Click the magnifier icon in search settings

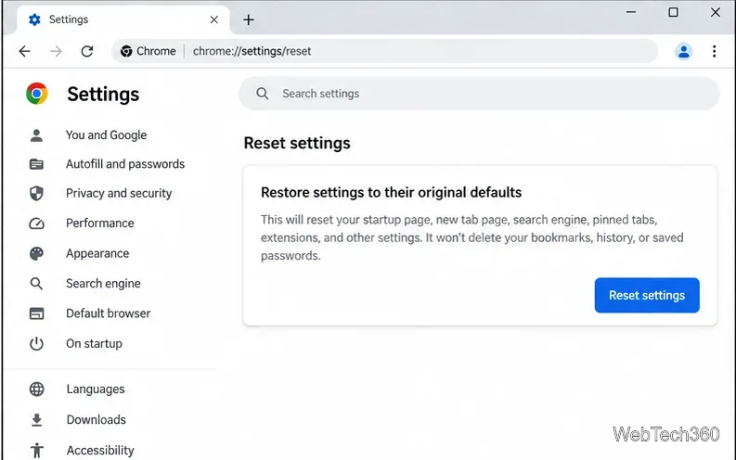tap(263, 94)
